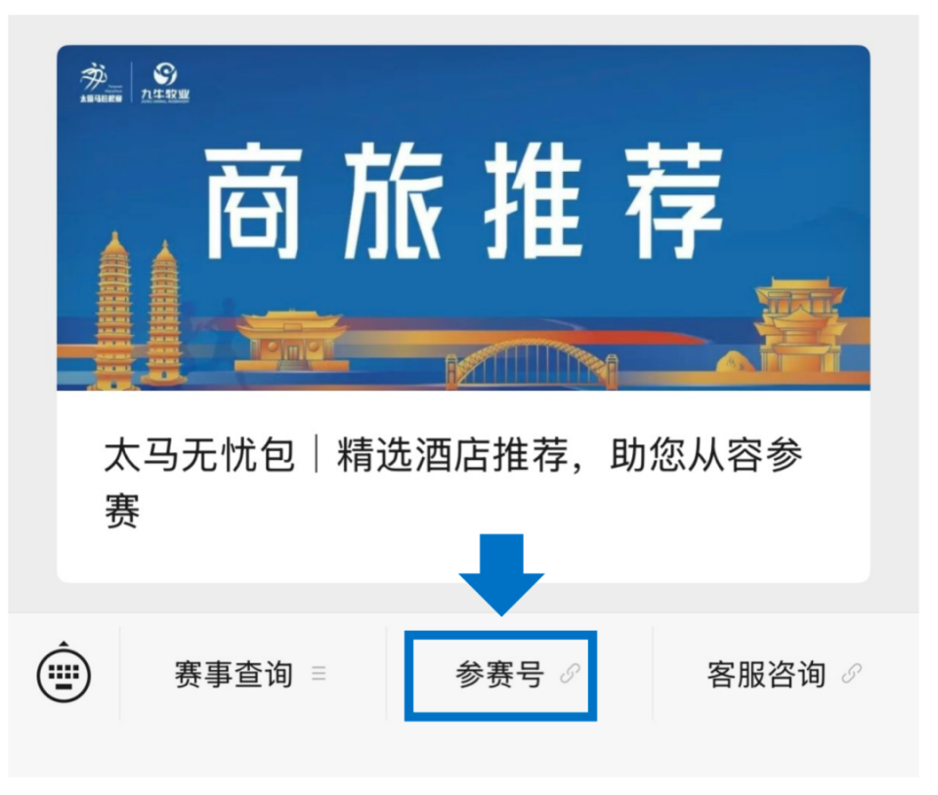Open the 参赛号 menu item
Screen dimensions: 938x795
point(501,676)
